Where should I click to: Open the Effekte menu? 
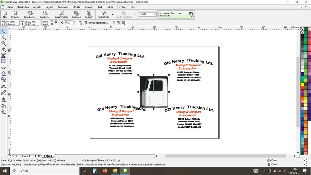76,7
